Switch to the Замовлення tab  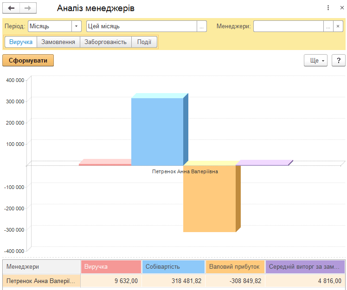coord(58,42)
